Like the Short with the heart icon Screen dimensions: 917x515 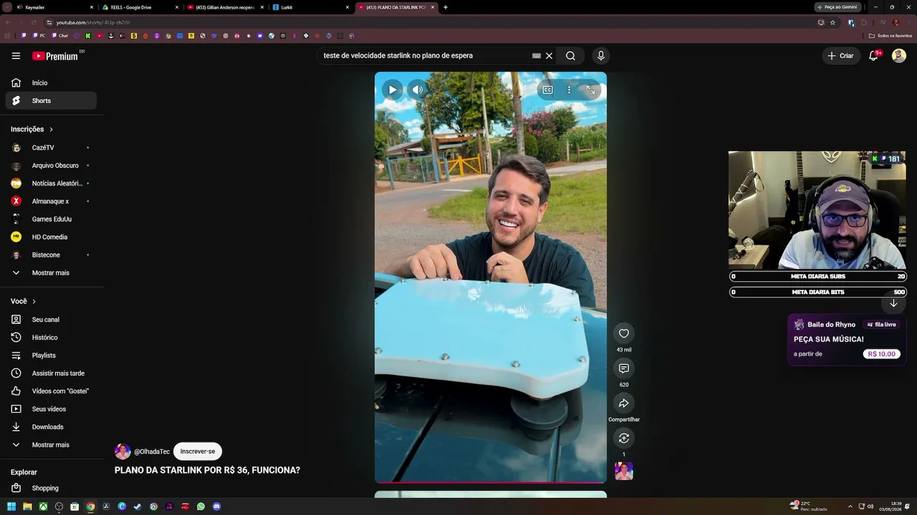click(624, 333)
